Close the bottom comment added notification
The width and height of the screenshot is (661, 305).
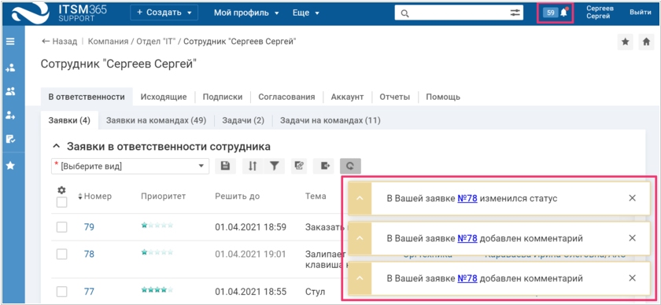click(x=632, y=278)
